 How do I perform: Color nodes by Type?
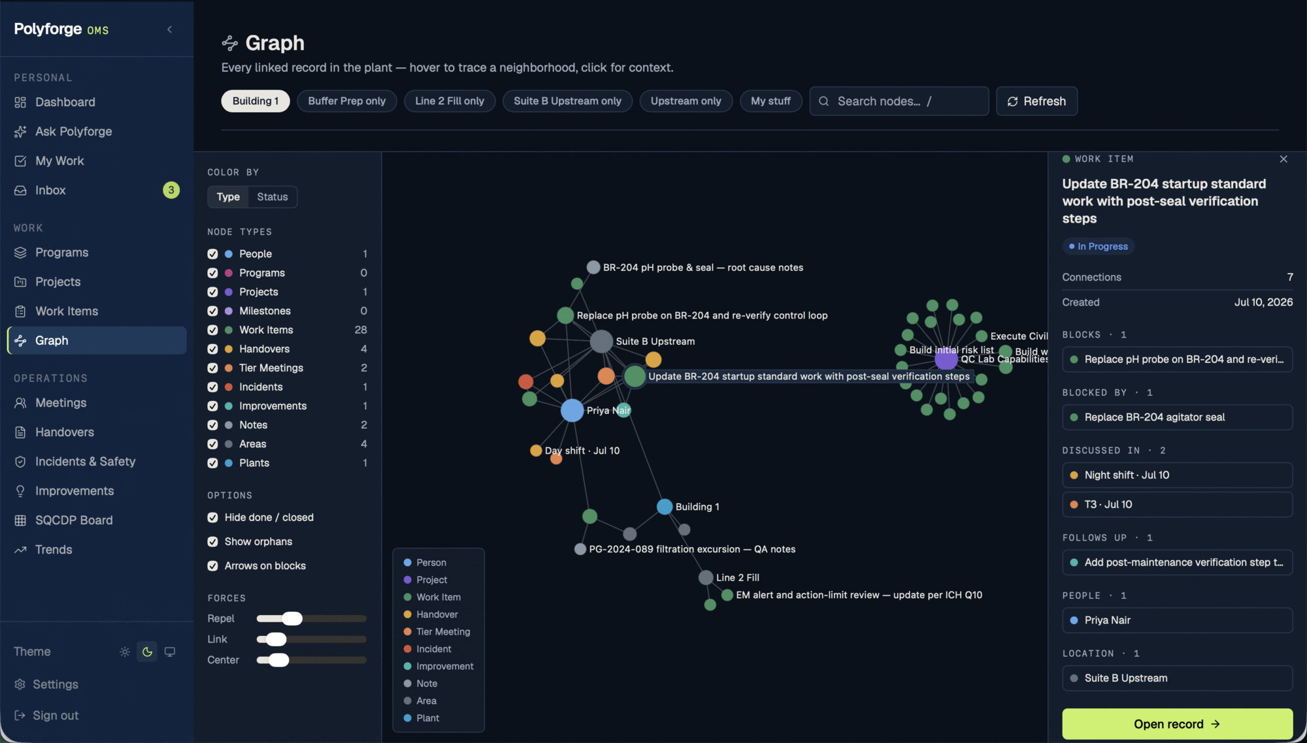point(228,197)
